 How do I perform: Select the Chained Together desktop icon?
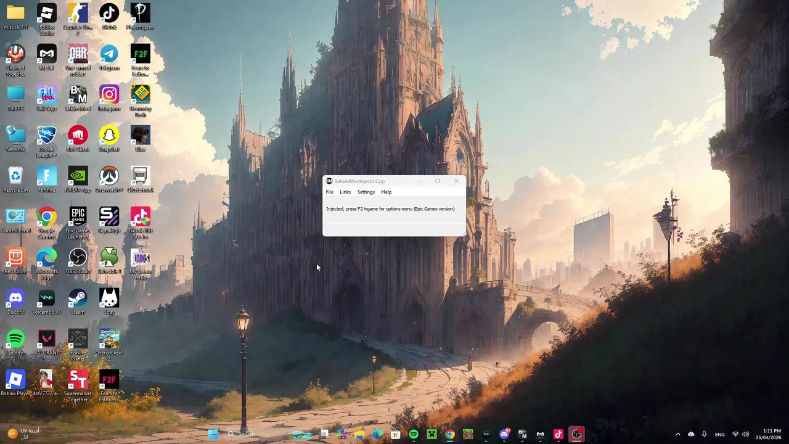click(x=15, y=60)
